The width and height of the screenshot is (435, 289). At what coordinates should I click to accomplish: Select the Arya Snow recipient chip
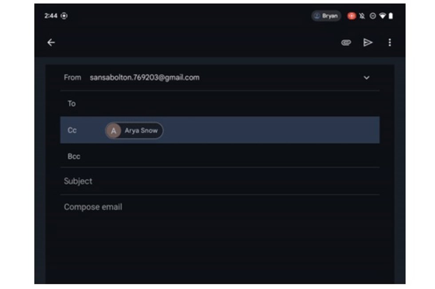click(x=134, y=130)
